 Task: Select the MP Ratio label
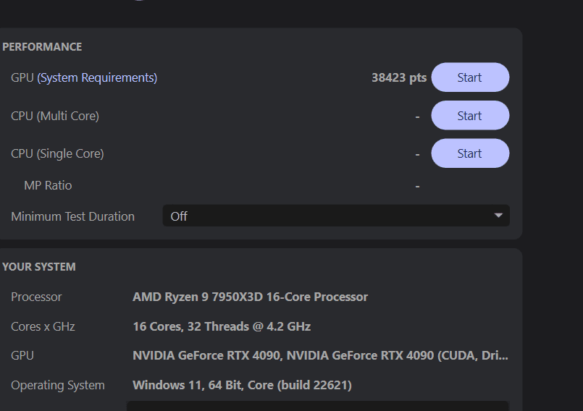pyautogui.click(x=48, y=185)
